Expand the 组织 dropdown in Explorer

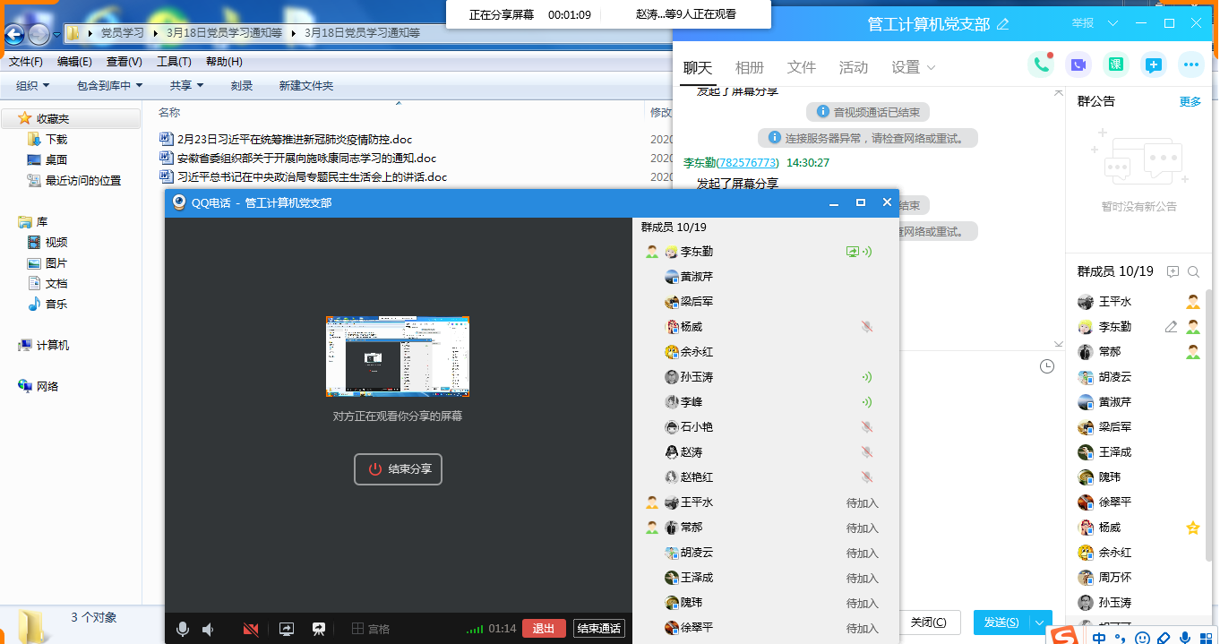click(x=33, y=86)
